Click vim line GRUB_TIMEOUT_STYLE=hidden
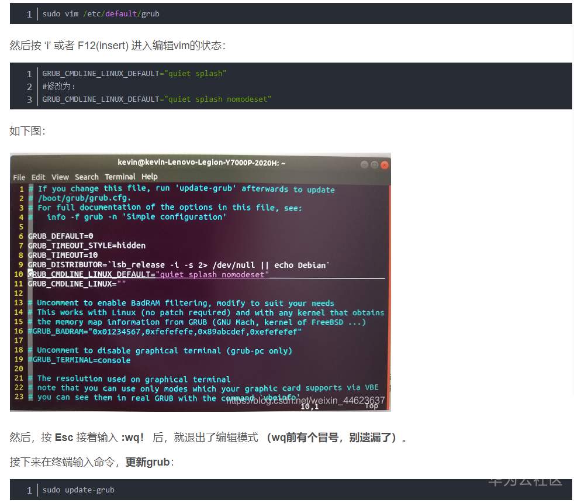Screen dimensions: 574x503 [x=87, y=246]
